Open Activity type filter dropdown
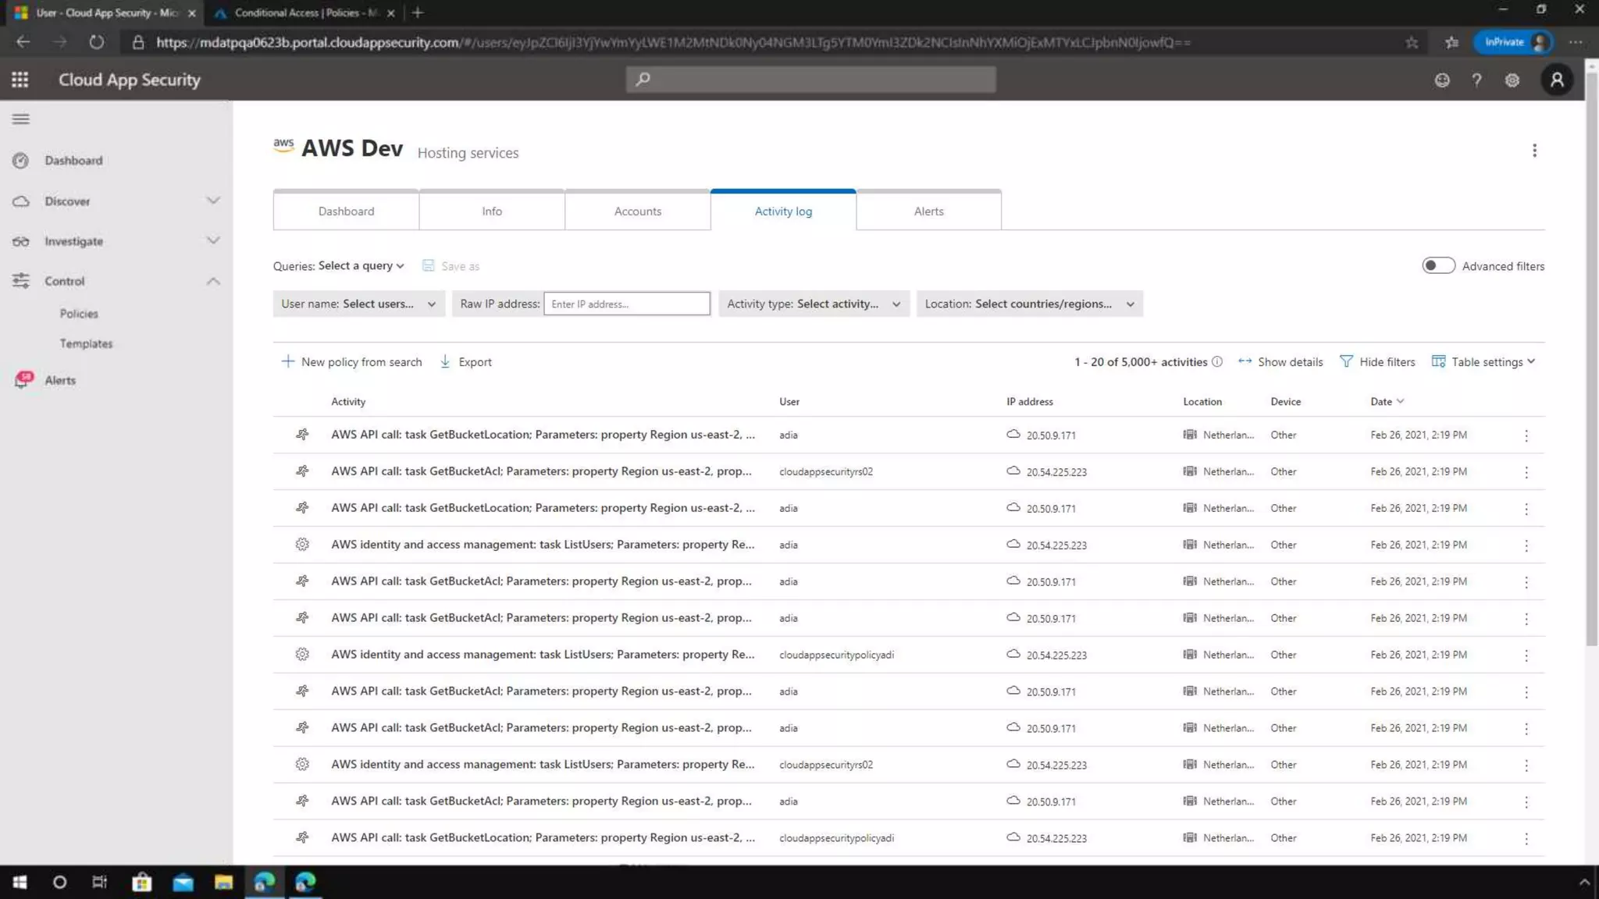This screenshot has width=1599, height=899. 814,304
